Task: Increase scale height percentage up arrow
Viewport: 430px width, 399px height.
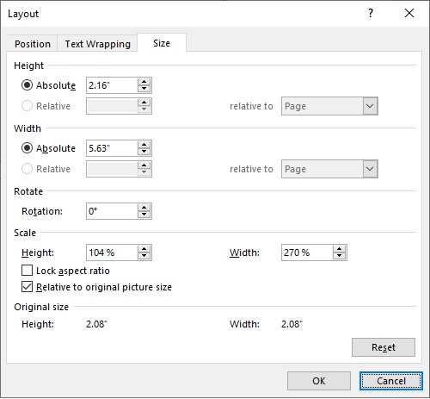Action: [144, 249]
